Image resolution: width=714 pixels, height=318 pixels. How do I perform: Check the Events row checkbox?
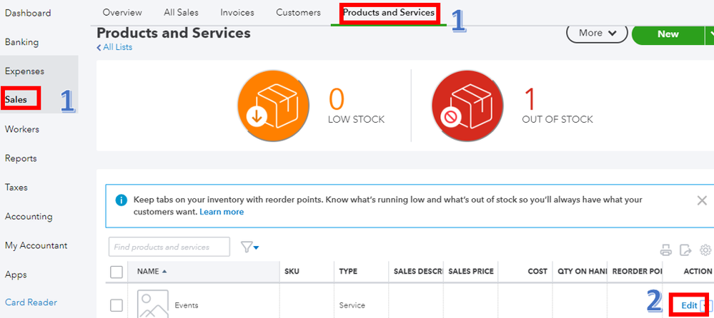click(116, 306)
